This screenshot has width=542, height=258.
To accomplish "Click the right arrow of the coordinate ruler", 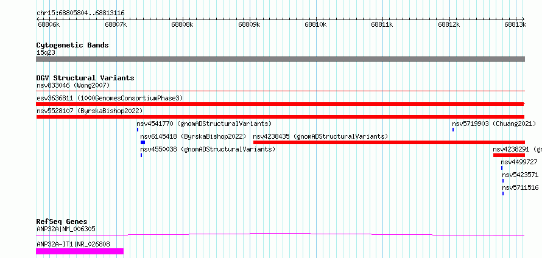I will tap(523, 19).
